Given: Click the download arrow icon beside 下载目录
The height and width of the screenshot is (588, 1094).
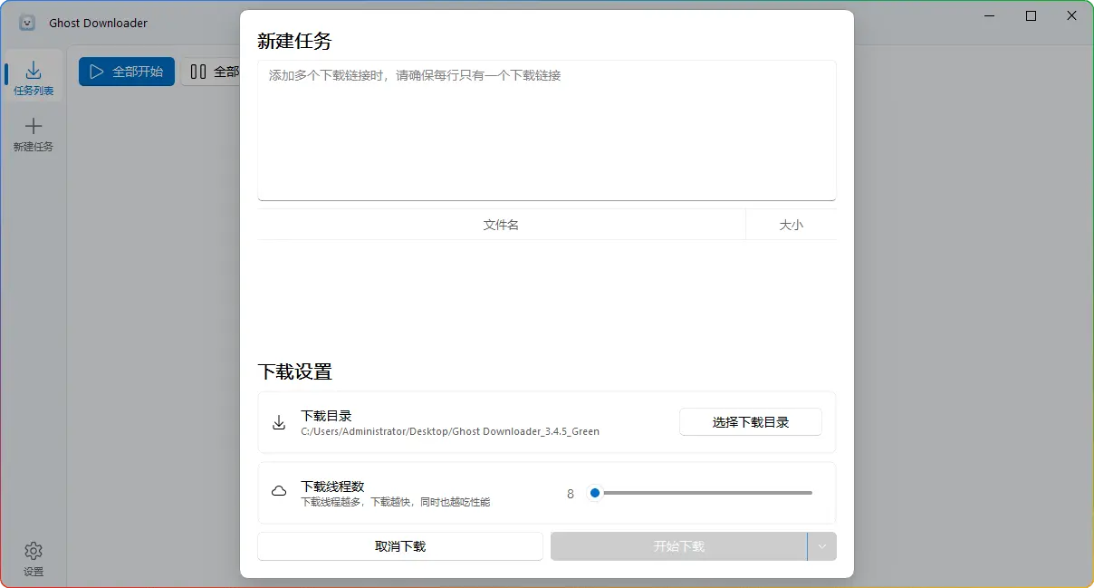Looking at the screenshot, I should tap(279, 422).
